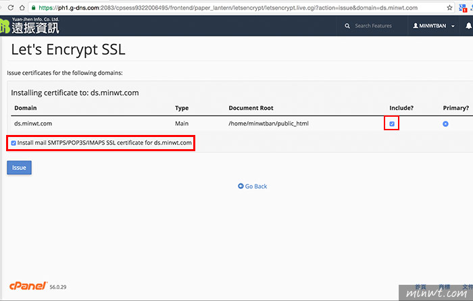The height and width of the screenshot is (301, 473).
Task: Click Installing certificate to: ds.minwt.com text
Action: tap(75, 93)
